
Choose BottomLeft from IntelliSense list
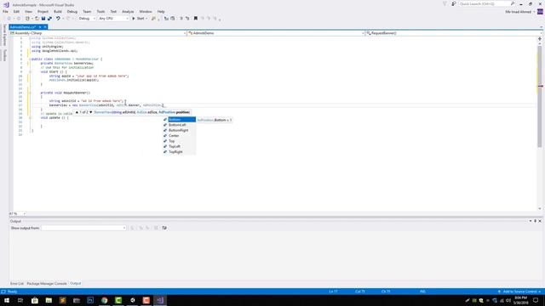[179, 125]
